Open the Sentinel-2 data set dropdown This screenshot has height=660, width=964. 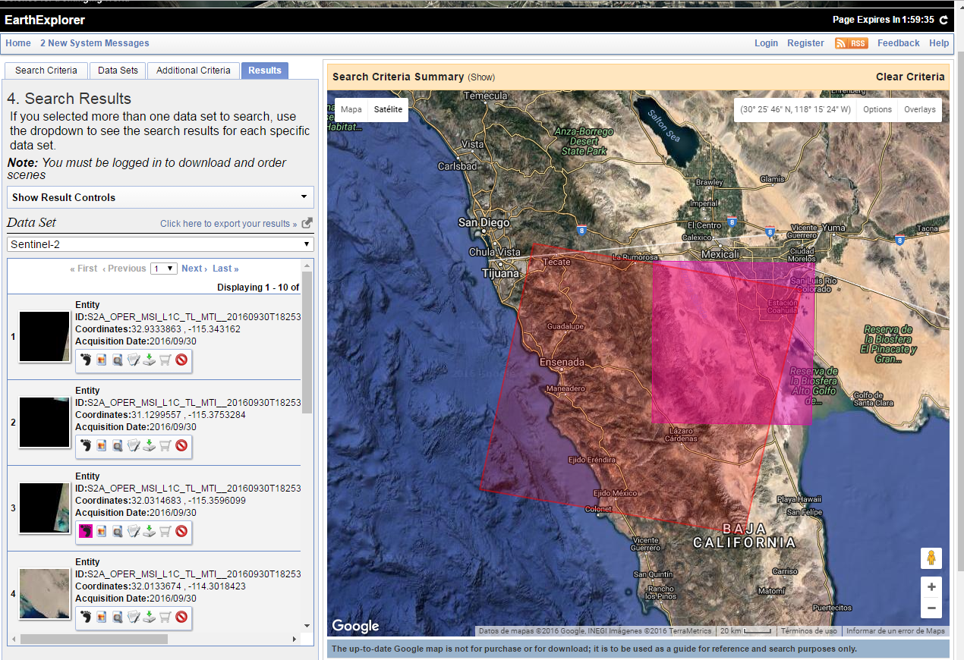click(x=160, y=244)
